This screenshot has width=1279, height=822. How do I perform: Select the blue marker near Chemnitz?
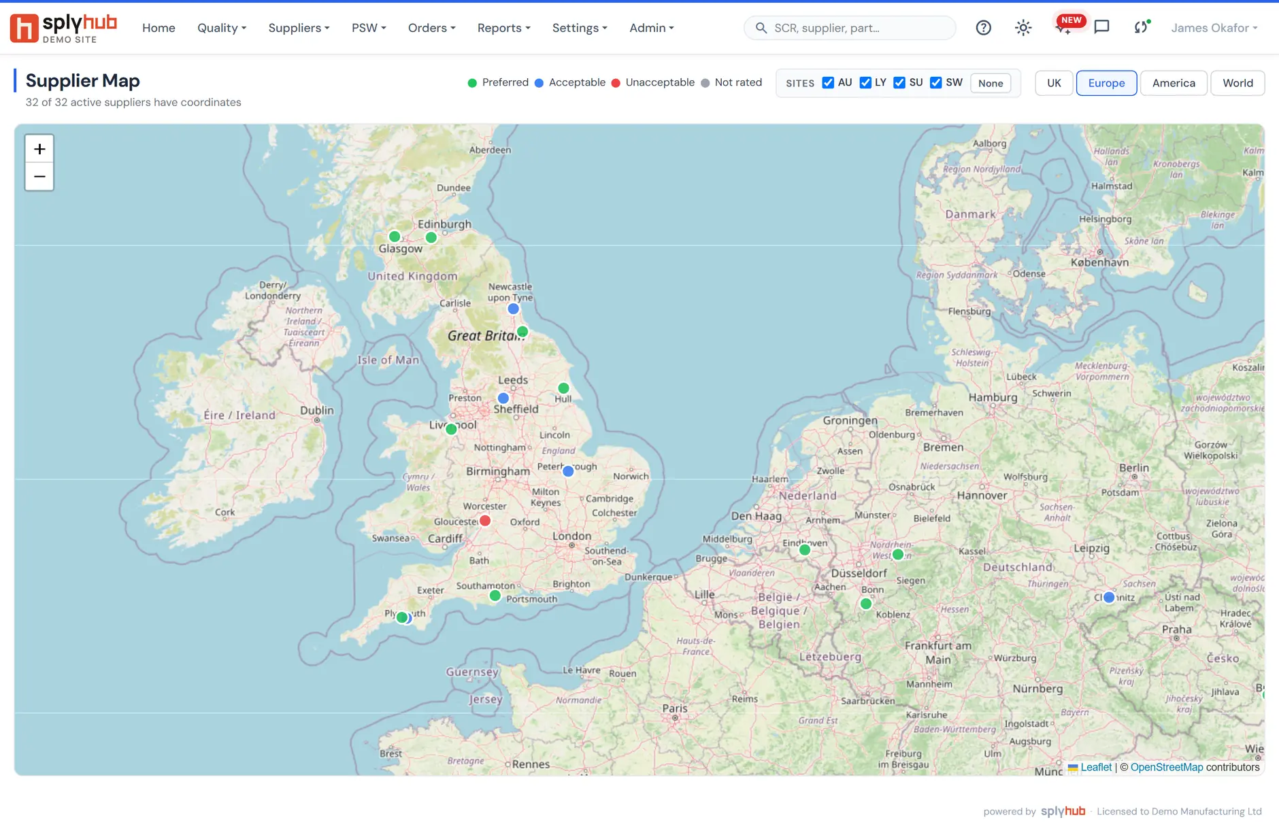(x=1109, y=598)
